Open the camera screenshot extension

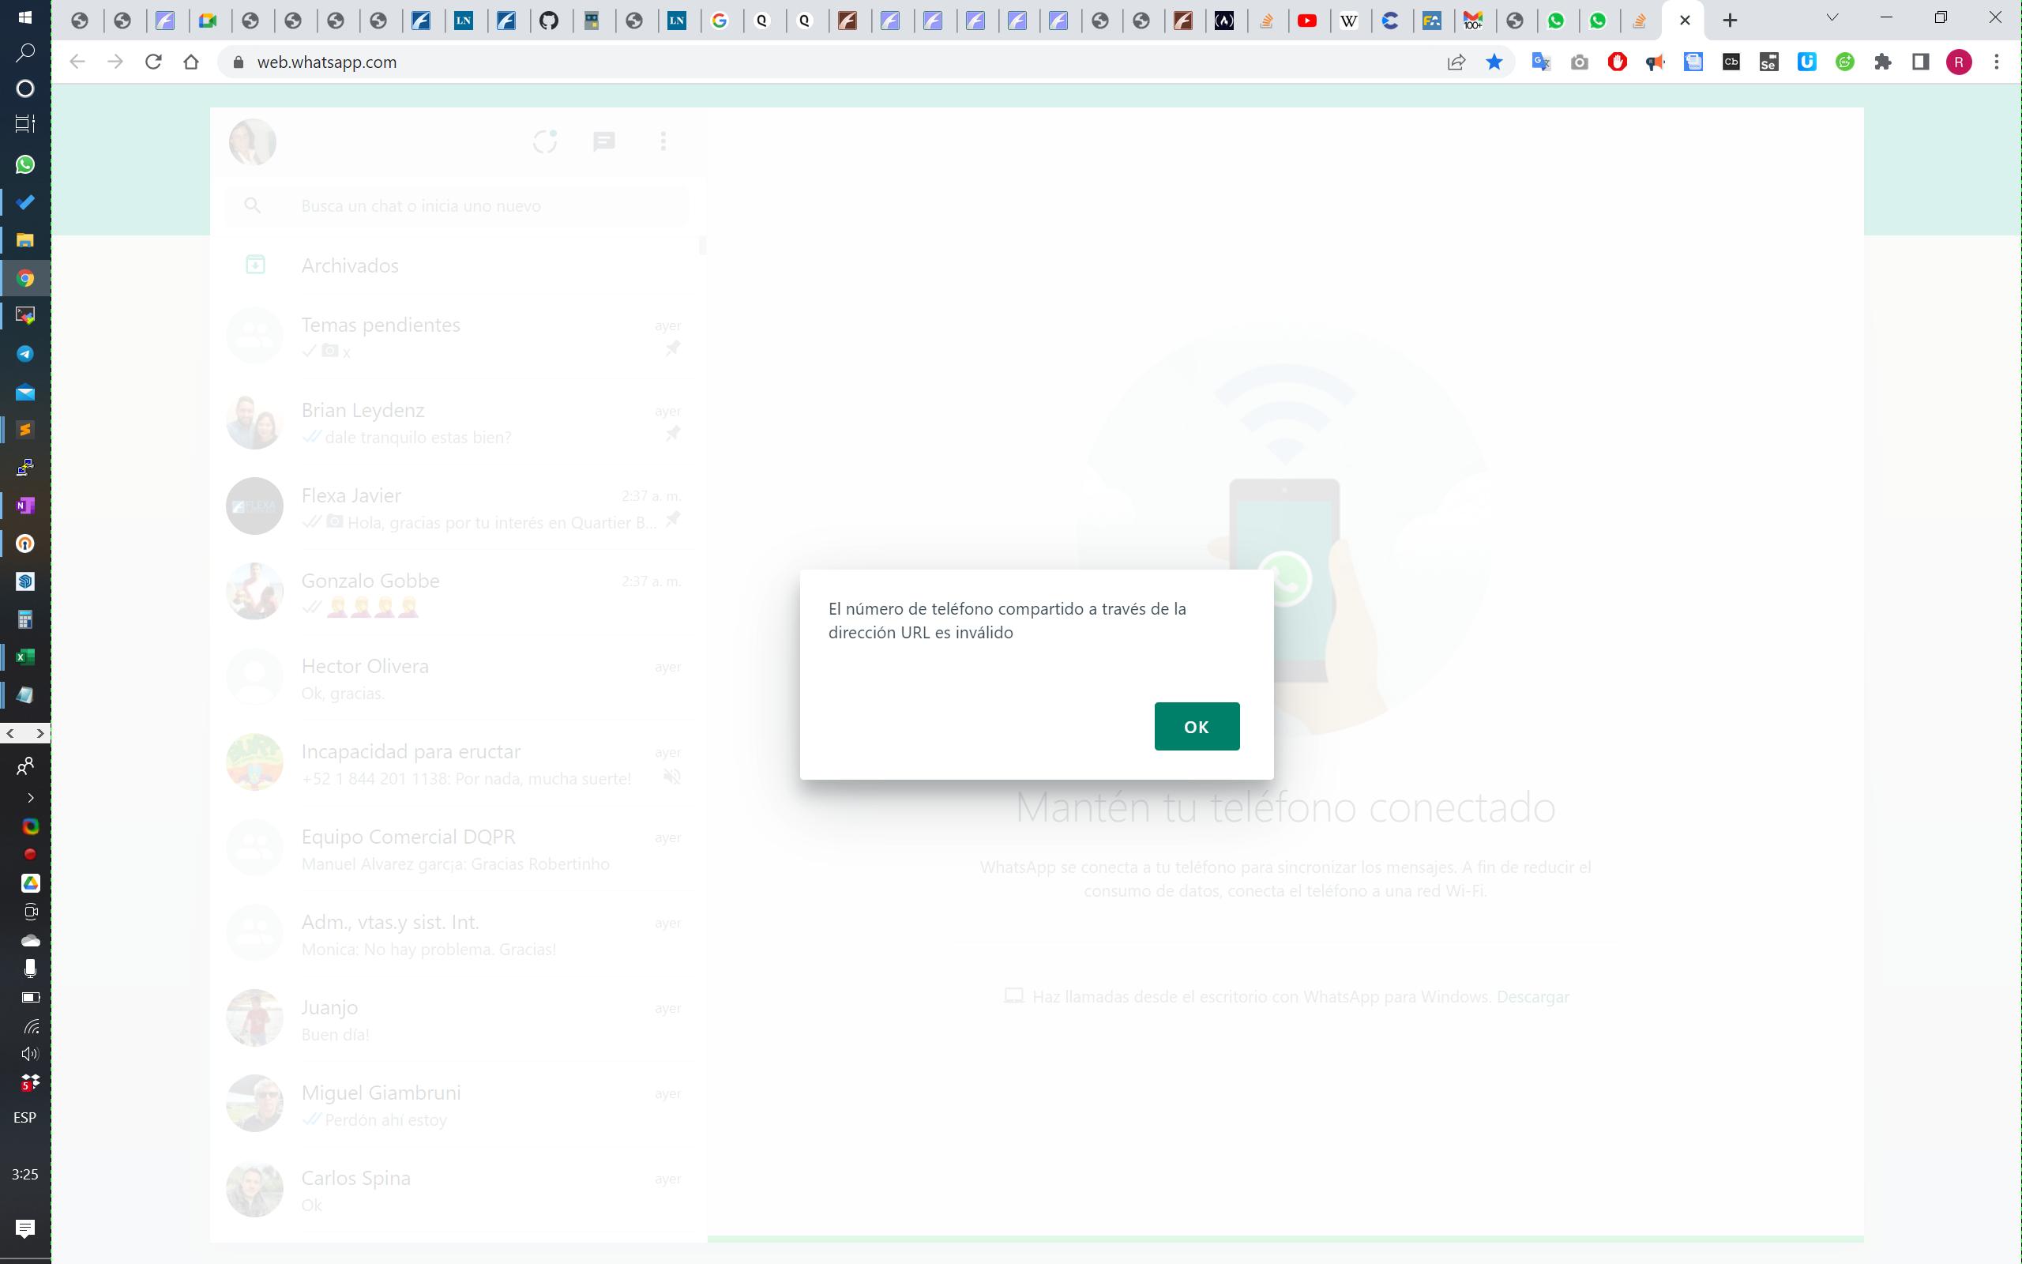[x=1579, y=62]
